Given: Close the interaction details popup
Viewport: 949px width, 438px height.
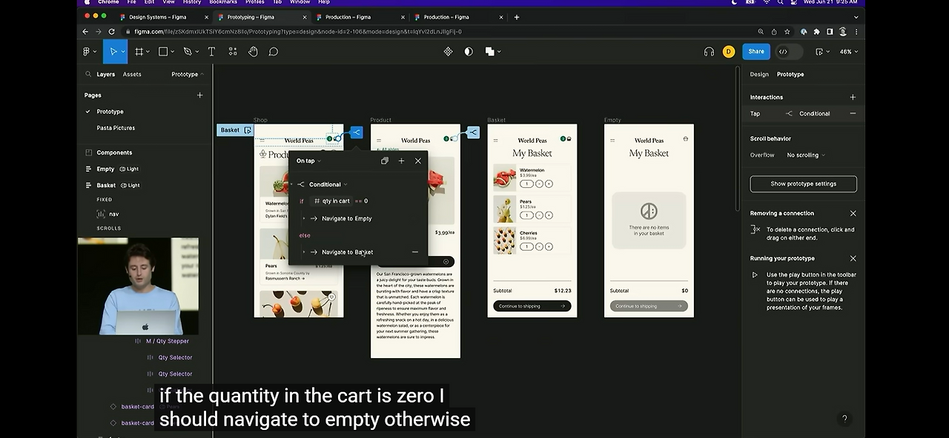Looking at the screenshot, I should [x=418, y=161].
